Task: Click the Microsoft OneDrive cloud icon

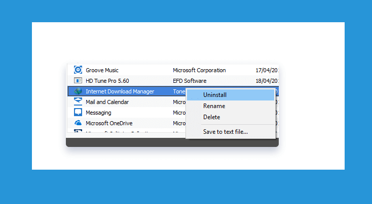Action: (78, 123)
